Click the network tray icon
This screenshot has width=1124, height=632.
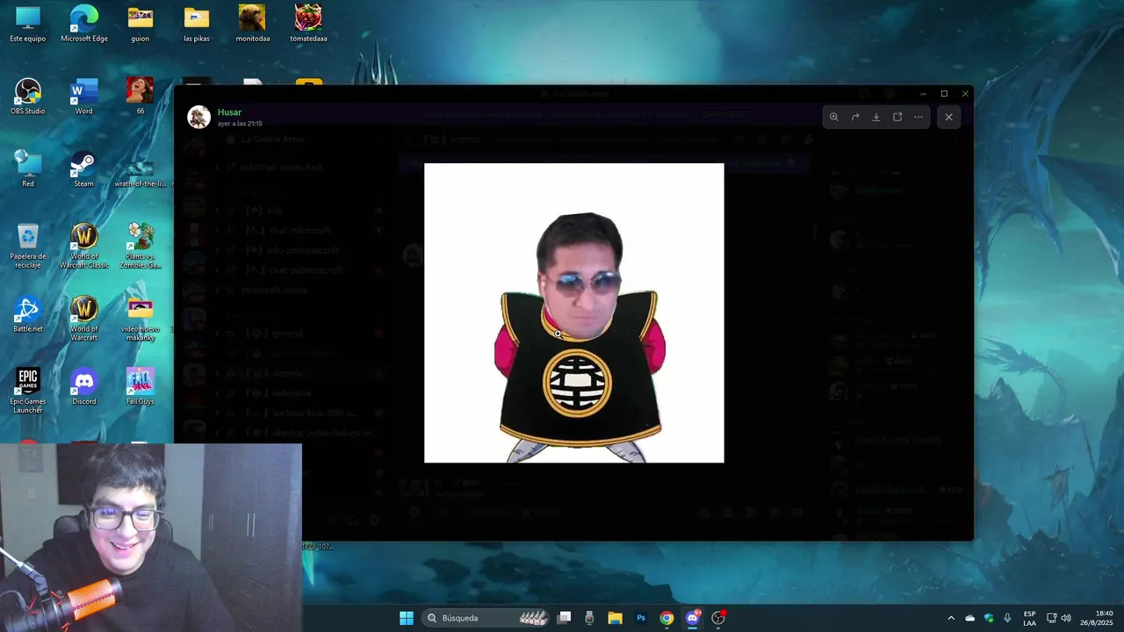pos(1051,618)
